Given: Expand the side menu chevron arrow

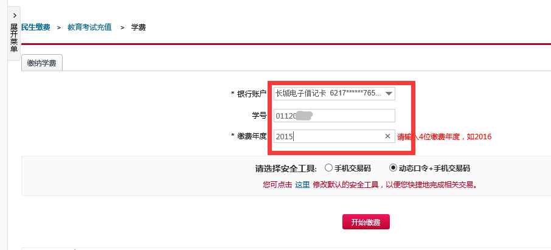Looking at the screenshot, I should pyautogui.click(x=15, y=15).
